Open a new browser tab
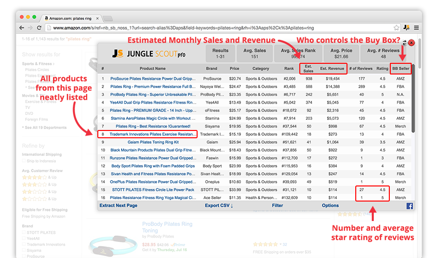 pyautogui.click(x=108, y=18)
